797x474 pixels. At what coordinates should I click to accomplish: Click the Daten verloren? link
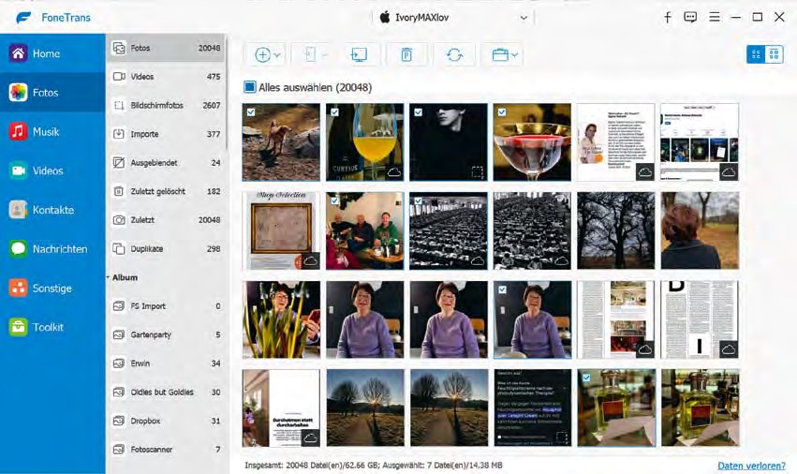(751, 466)
